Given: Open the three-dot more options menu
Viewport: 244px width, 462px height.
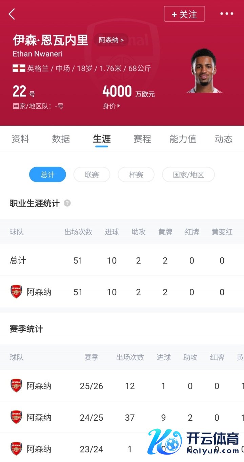Looking at the screenshot, I should (x=227, y=14).
